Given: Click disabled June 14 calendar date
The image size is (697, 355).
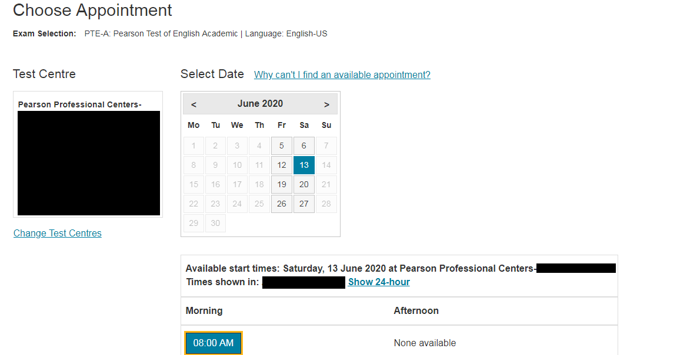Looking at the screenshot, I should 326,165.
